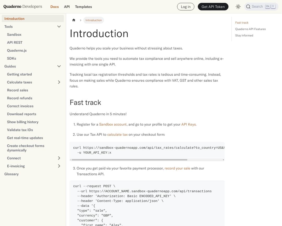
Task: Follow the API Keys link
Action: (189, 124)
